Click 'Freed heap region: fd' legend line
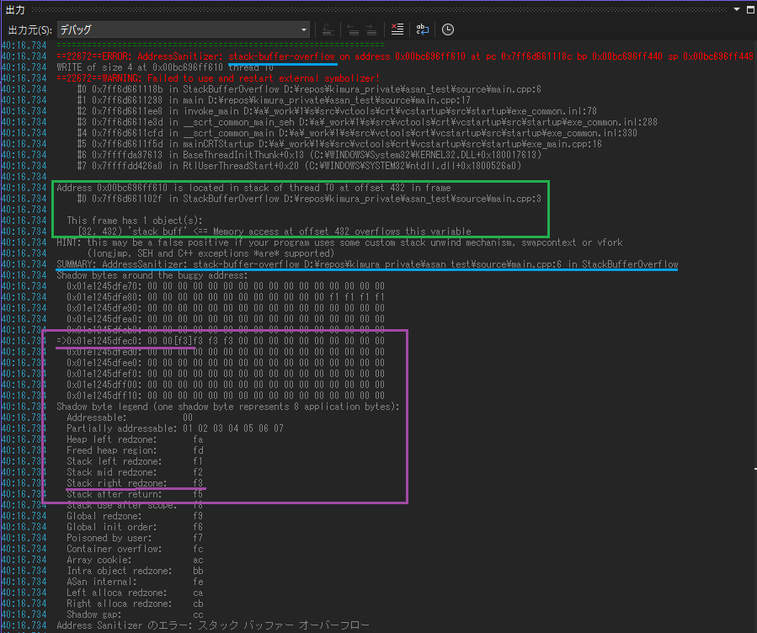Image resolution: width=757 pixels, height=633 pixels. point(135,450)
